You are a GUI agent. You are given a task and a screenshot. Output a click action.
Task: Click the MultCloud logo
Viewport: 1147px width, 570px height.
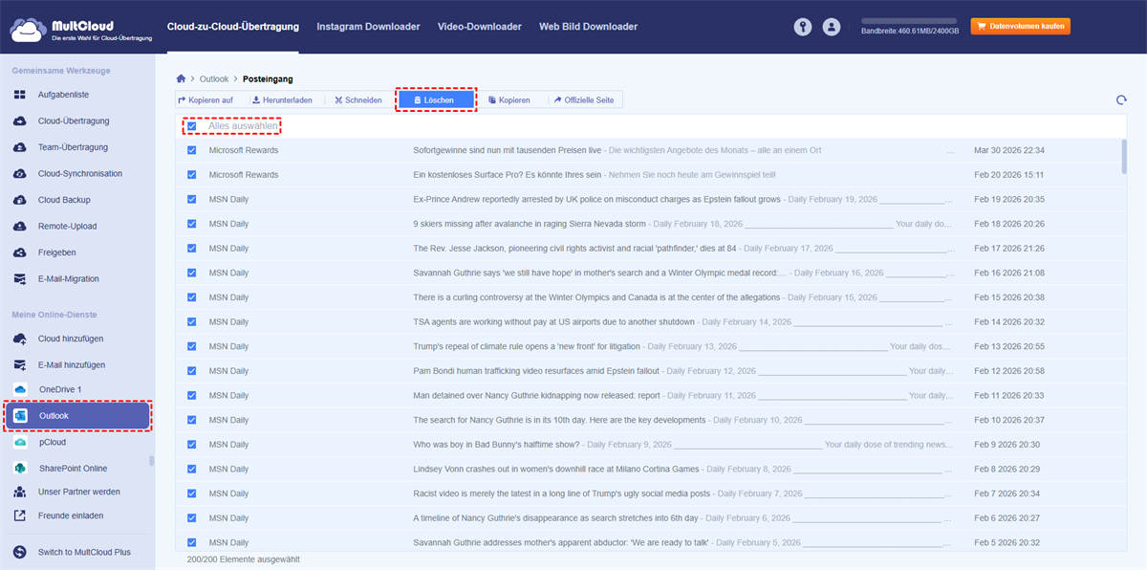[x=80, y=28]
